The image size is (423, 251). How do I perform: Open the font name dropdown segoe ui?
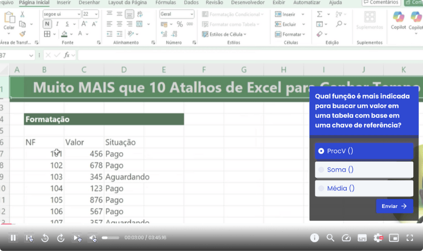click(79, 14)
